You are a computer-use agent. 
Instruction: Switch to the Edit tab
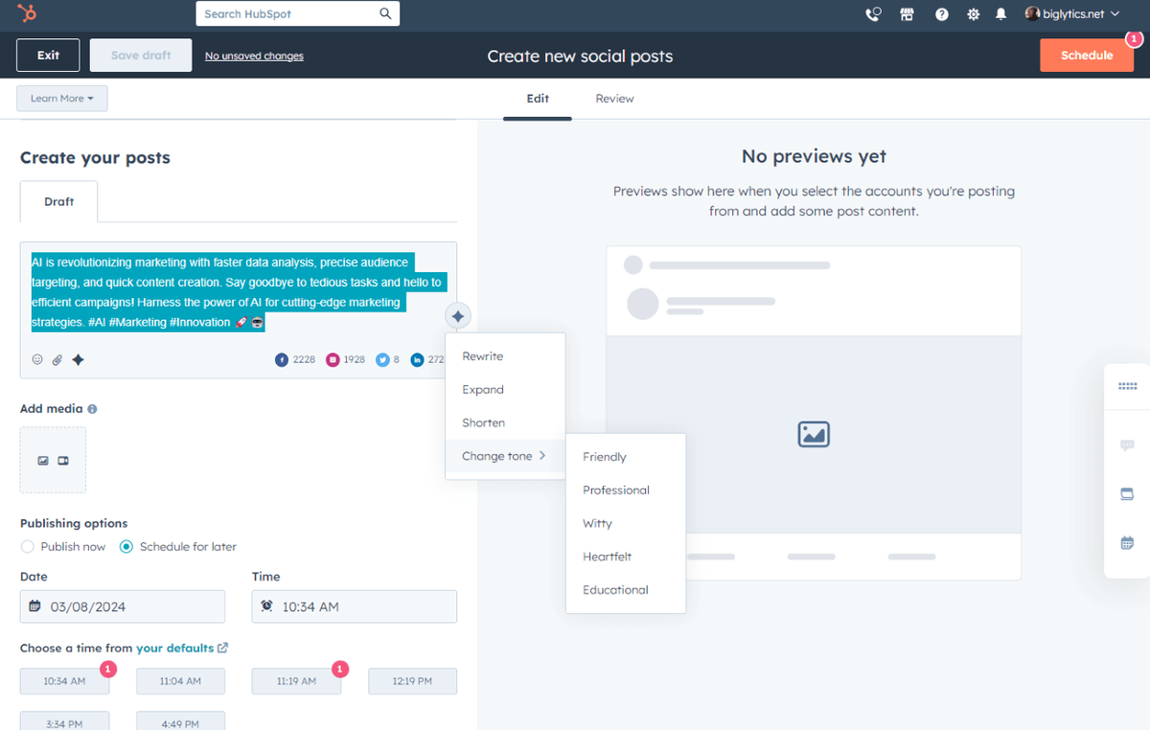538,99
